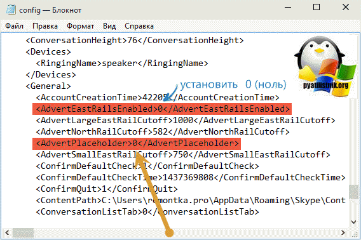Place cursor in highlighted AdvertEastRailsEnabled line
The height and width of the screenshot is (240, 361).
click(162, 109)
